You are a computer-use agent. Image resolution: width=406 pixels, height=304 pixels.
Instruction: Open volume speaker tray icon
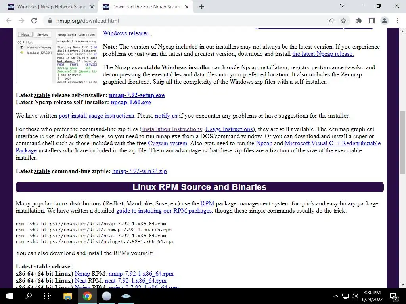pos(355,296)
